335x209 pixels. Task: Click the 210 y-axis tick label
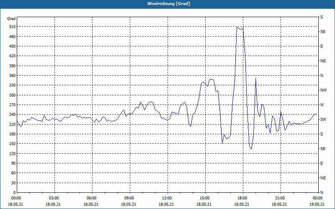(13, 124)
